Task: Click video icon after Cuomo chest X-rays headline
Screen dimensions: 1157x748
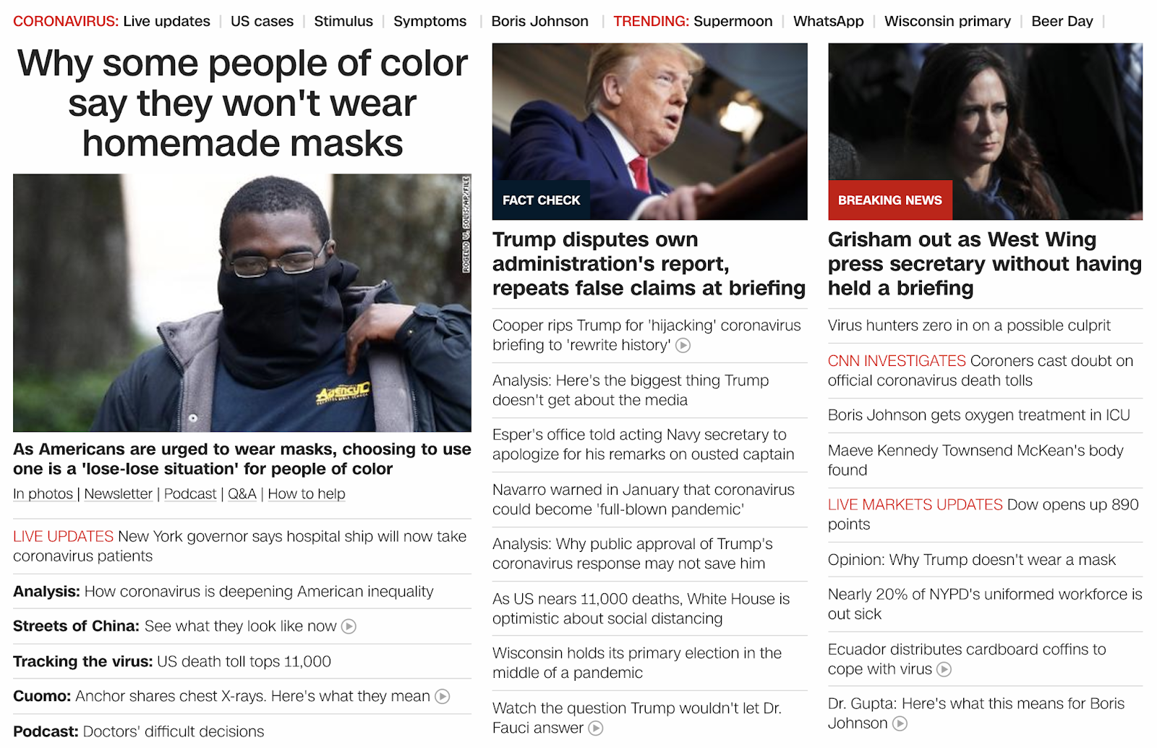Action: click(442, 697)
